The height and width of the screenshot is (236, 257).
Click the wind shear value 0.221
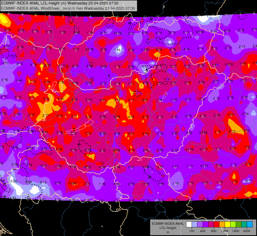(x=204, y=166)
